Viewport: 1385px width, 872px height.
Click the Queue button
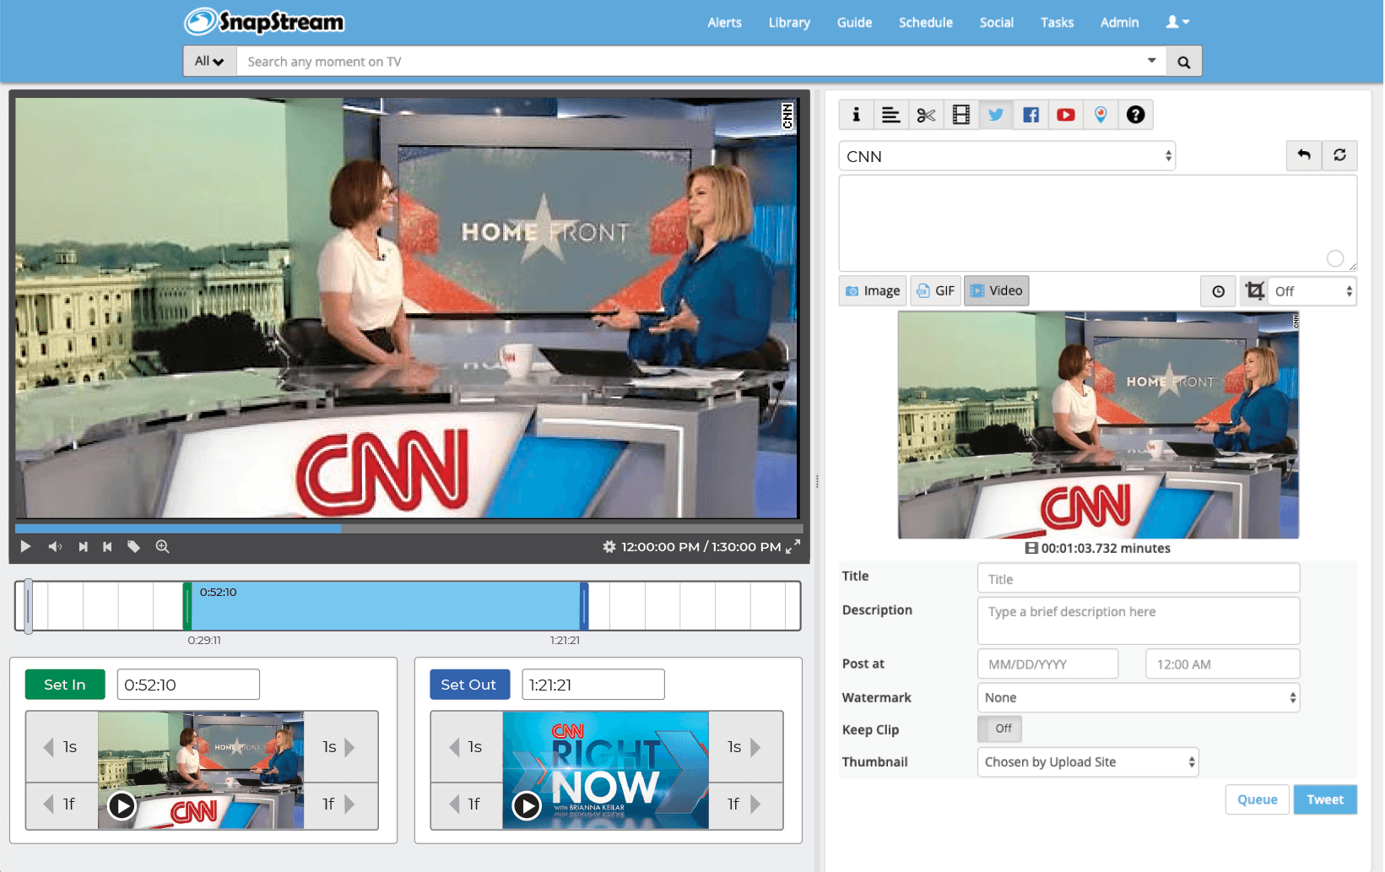[x=1257, y=799]
